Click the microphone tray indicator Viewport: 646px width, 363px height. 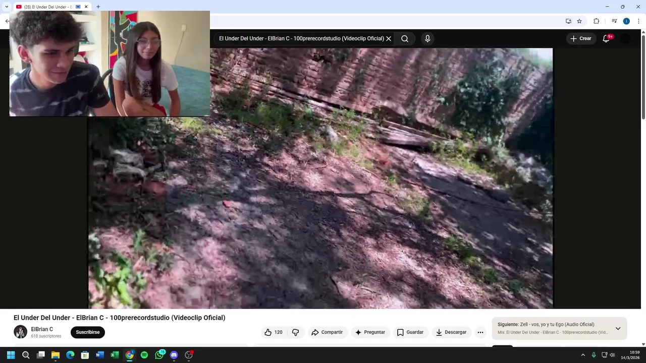(x=594, y=355)
